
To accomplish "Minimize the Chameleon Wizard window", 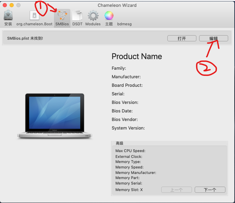I will point(12,5).
